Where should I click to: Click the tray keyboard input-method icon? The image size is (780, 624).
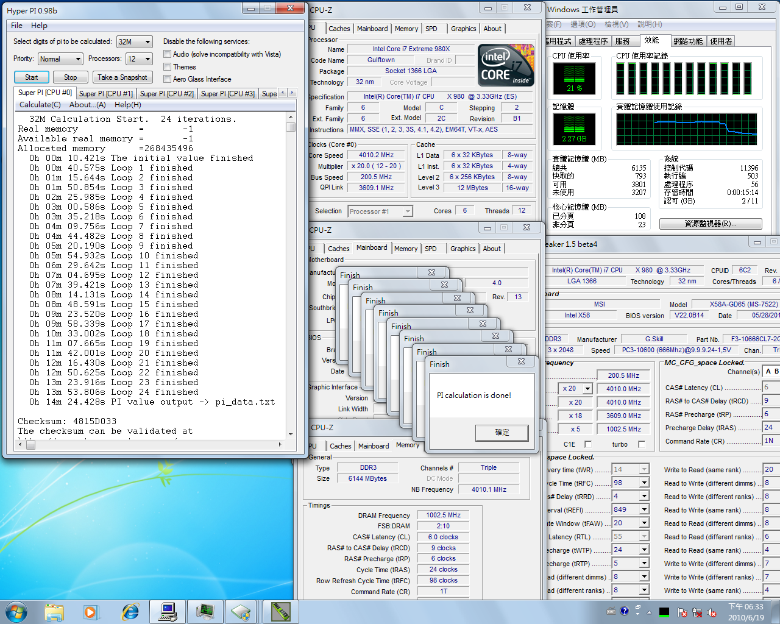611,611
